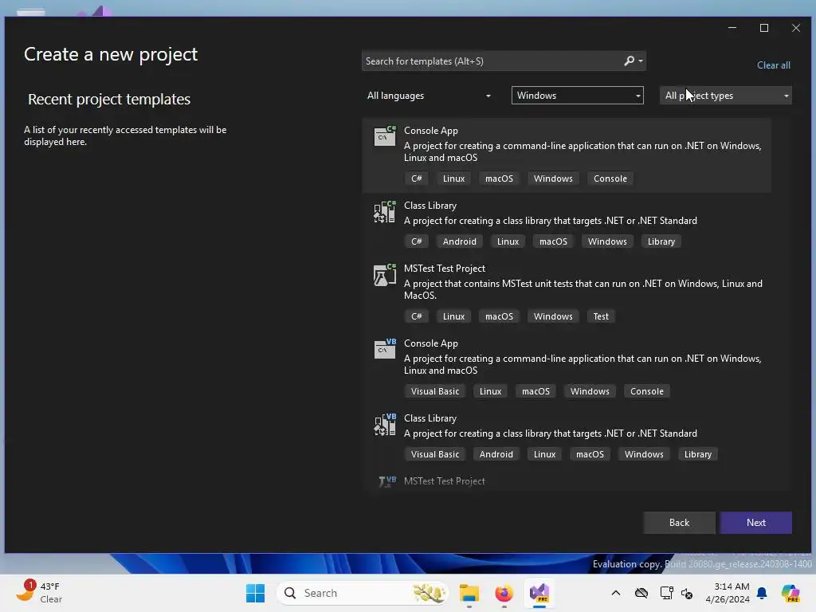The width and height of the screenshot is (816, 612).
Task: Click the cloud sync off tray icon
Action: [641, 593]
